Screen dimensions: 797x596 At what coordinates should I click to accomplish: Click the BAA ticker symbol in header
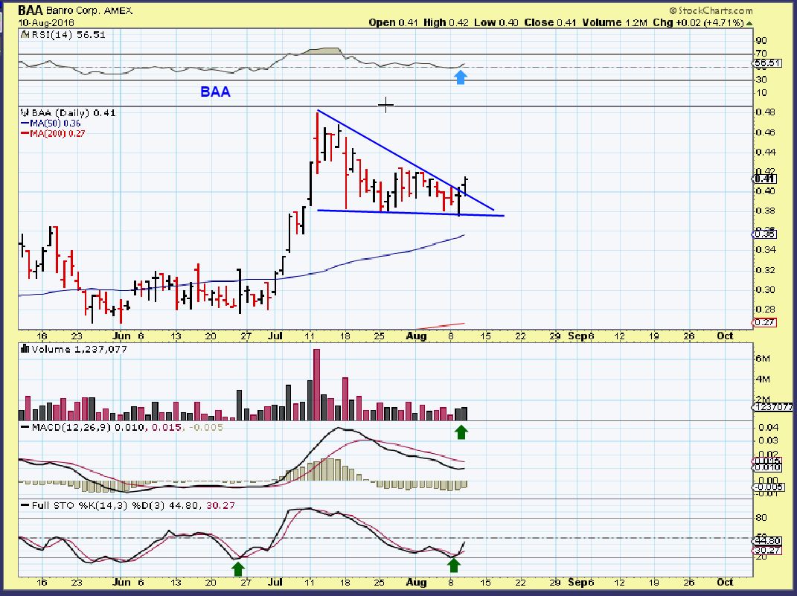click(x=31, y=10)
